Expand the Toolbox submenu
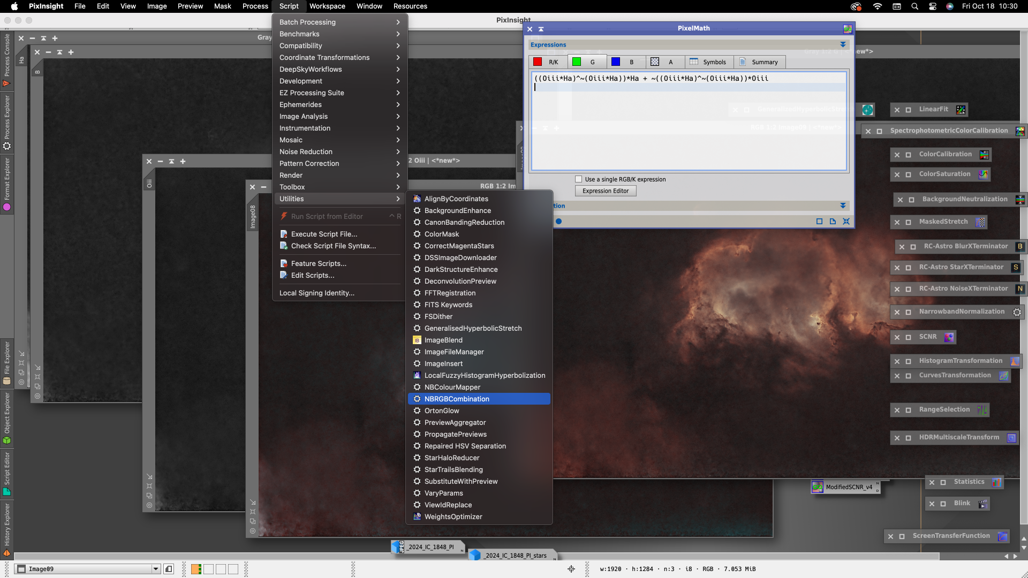This screenshot has width=1028, height=578. pyautogui.click(x=340, y=187)
